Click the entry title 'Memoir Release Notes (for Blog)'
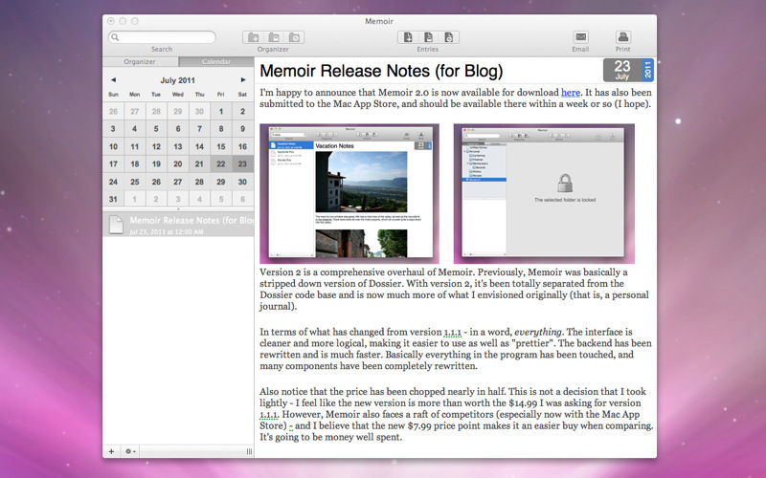This screenshot has height=478, width=766. (x=381, y=71)
